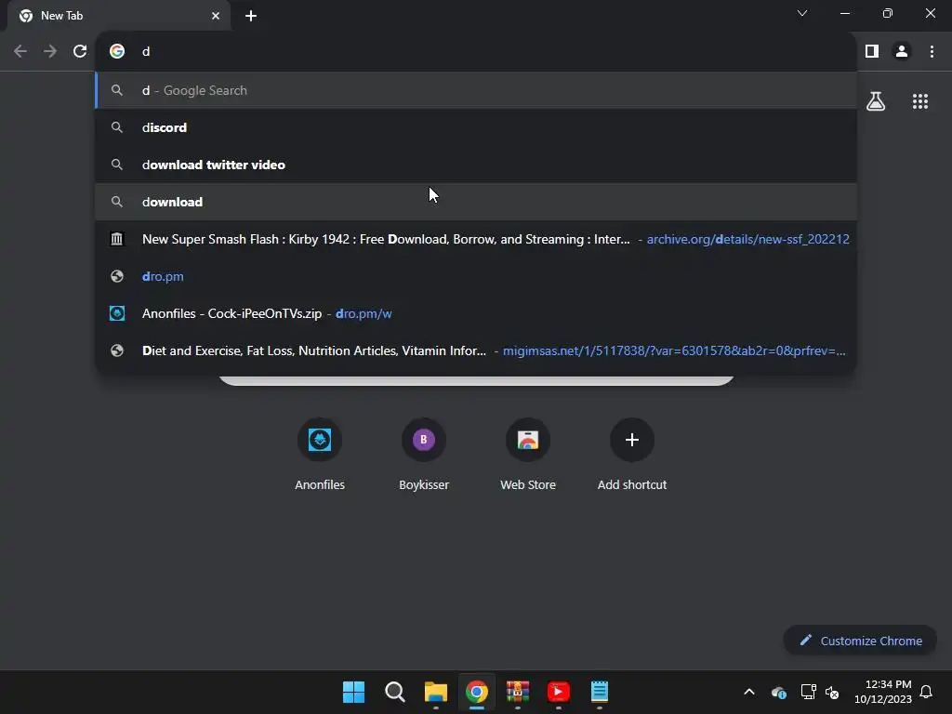Select 'download twitter video' suggestion

tap(476, 165)
